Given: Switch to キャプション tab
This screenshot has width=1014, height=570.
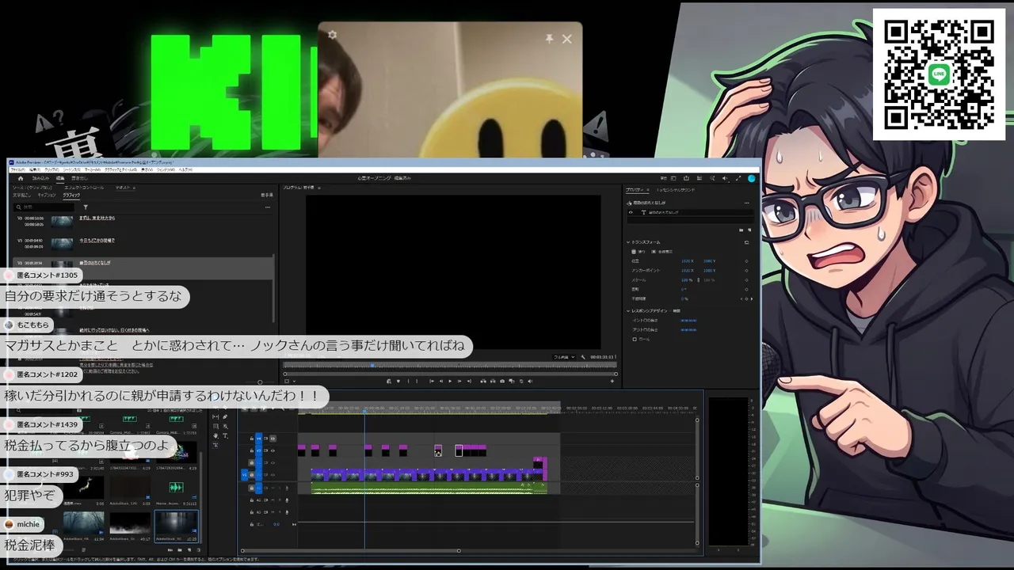Looking at the screenshot, I should point(47,196).
